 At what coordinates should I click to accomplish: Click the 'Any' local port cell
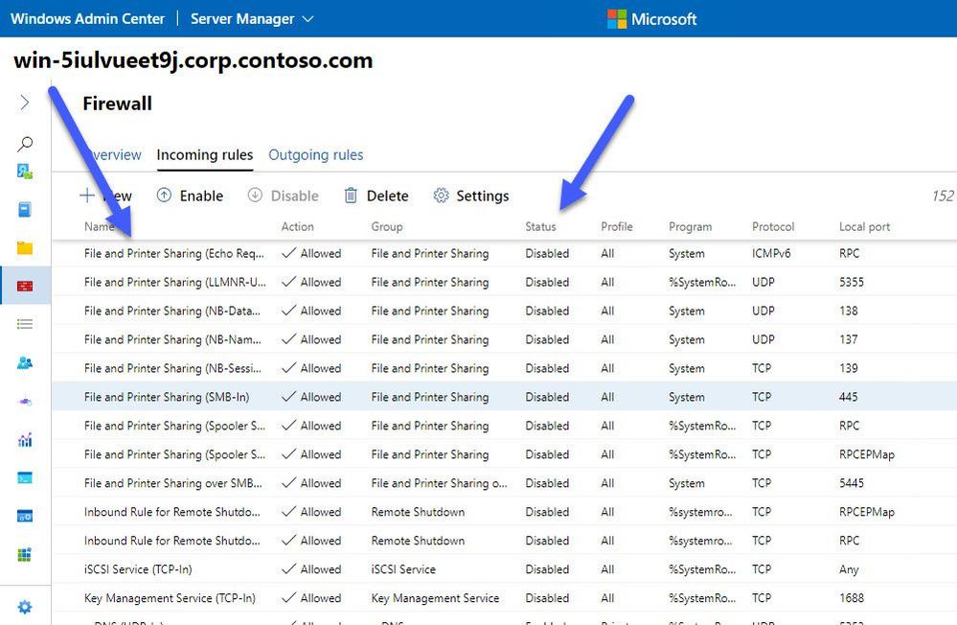click(x=849, y=569)
